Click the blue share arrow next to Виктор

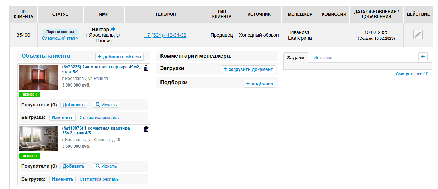(x=113, y=30)
